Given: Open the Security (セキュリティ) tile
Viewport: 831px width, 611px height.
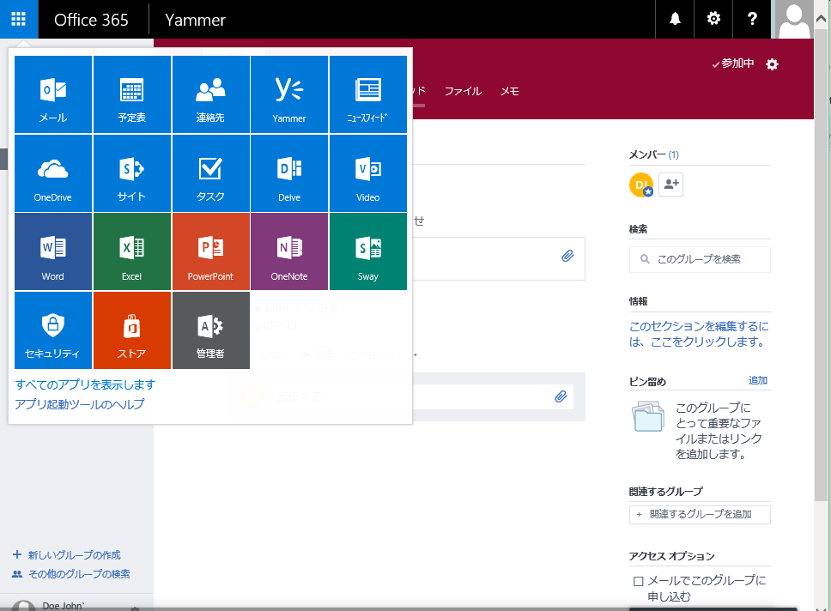Looking at the screenshot, I should [x=53, y=330].
